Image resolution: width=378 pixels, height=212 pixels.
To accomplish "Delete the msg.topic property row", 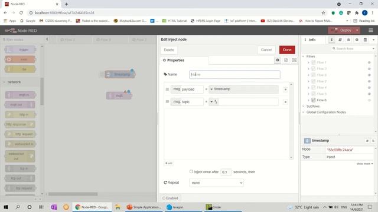I will (x=285, y=102).
